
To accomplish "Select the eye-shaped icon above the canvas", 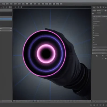I will coord(15,7).
